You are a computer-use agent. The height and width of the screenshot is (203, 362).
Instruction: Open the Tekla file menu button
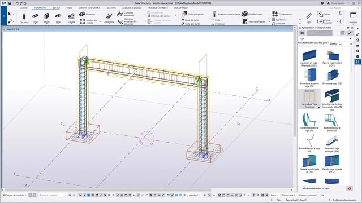(4, 15)
